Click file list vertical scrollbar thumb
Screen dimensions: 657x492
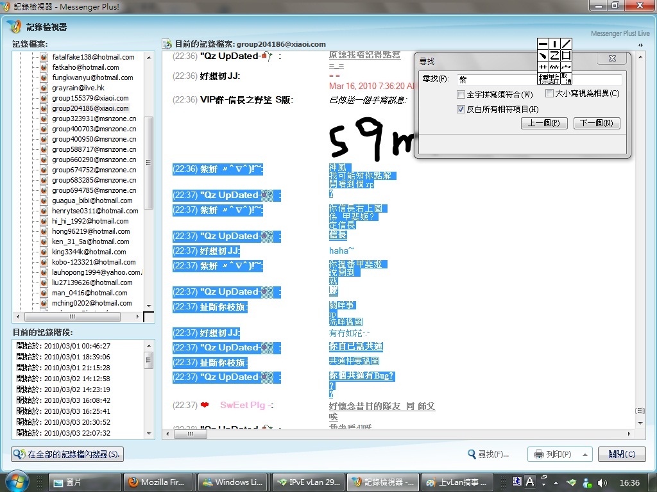pyautogui.click(x=148, y=162)
